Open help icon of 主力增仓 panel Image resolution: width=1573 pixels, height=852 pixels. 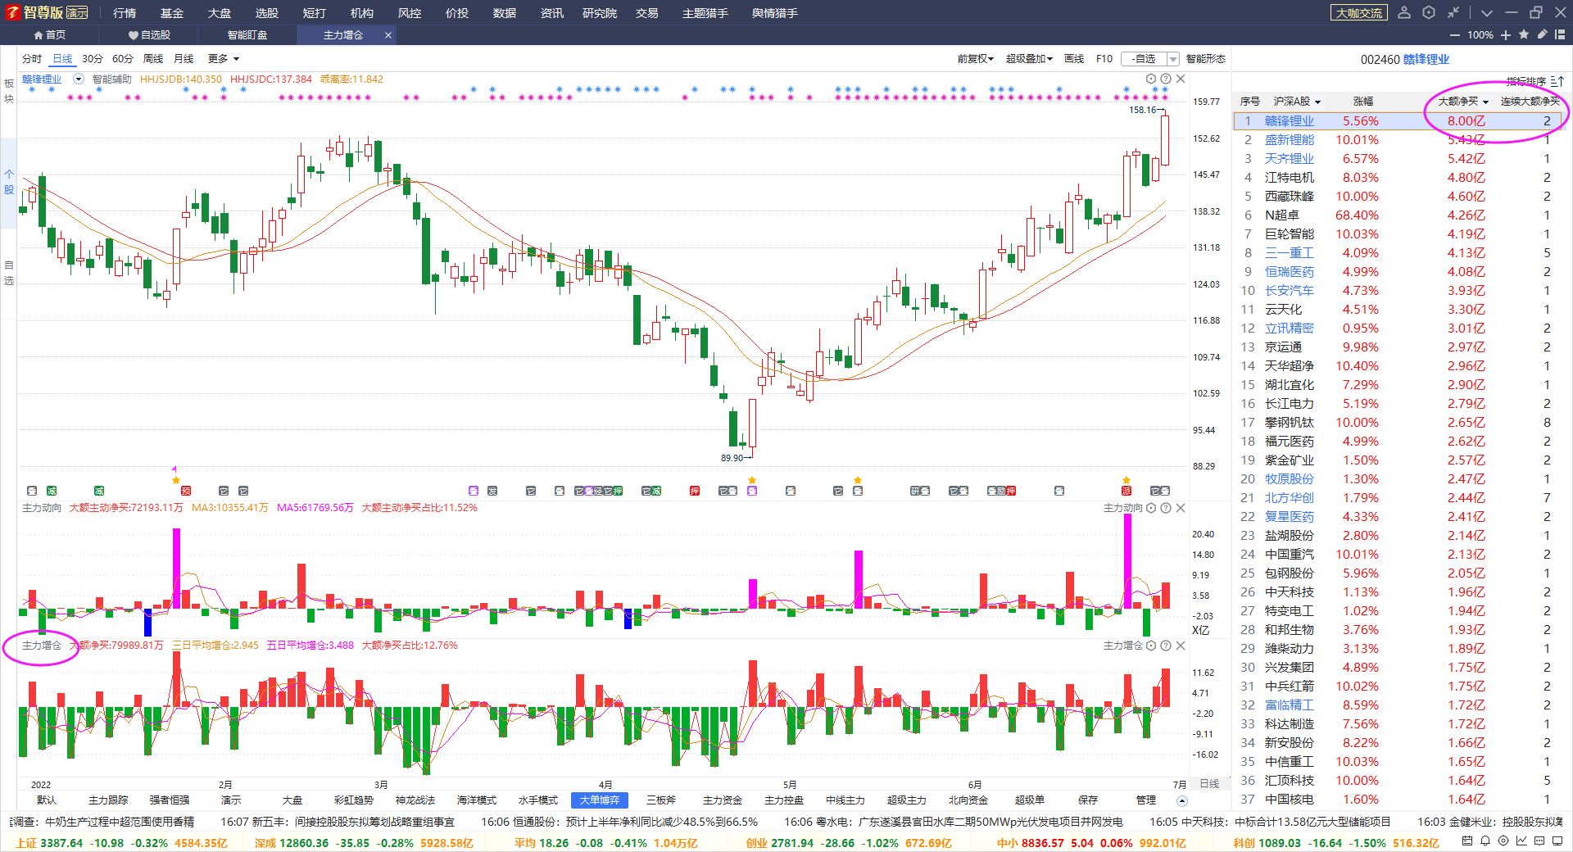(1166, 646)
